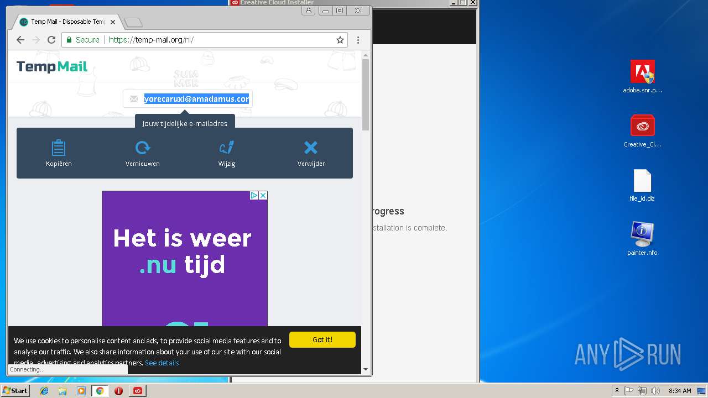Click the Got it! cookie button
The image size is (708, 398).
click(322, 340)
